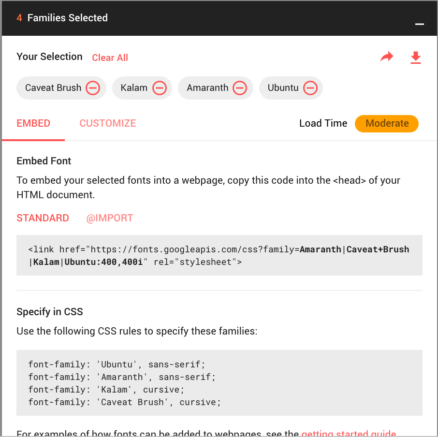Share your font selection
Screen dimensions: 438x437
(387, 57)
